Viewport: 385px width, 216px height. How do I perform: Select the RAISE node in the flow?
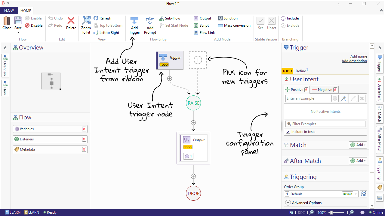coord(193,103)
